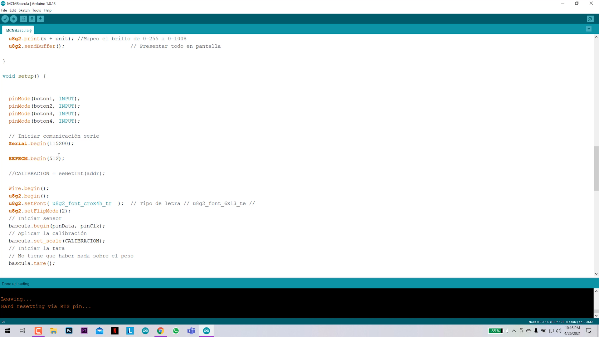Open the Serial Monitor
This screenshot has height=337, width=599.
(x=590, y=19)
